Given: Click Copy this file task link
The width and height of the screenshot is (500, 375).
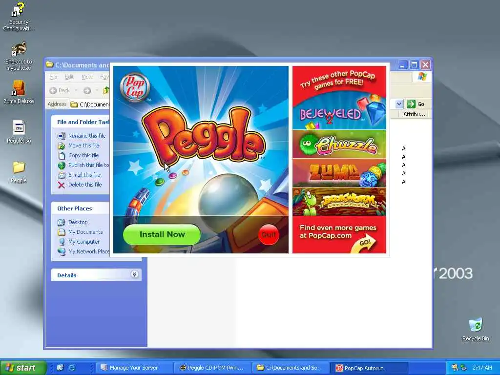Looking at the screenshot, I should coord(83,155).
